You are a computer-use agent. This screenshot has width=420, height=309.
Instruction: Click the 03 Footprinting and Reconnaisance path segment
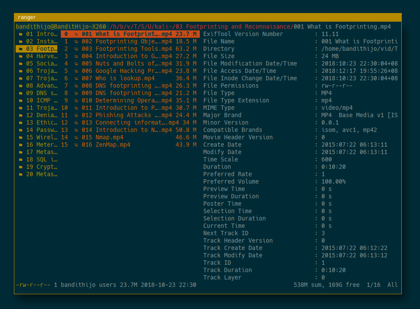coord(234,26)
